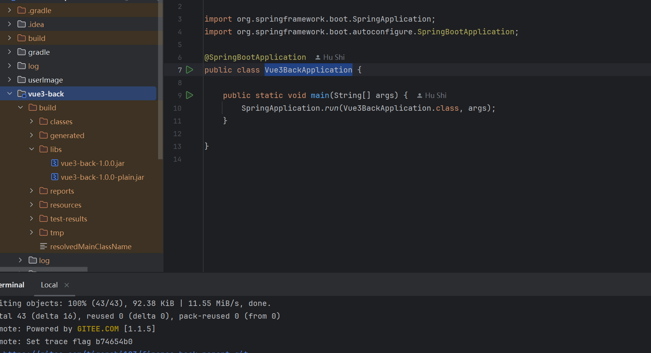
Task: Click the @SpringBootApplication annotation
Action: (x=255, y=57)
